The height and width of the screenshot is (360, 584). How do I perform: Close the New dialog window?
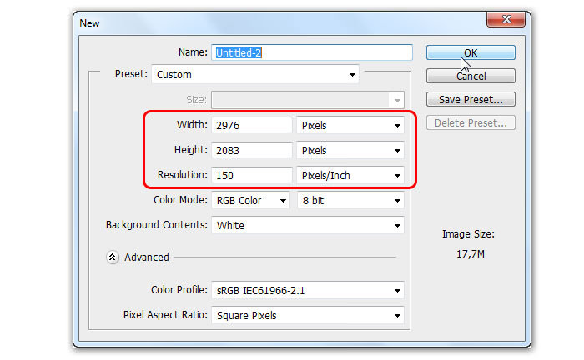pos(506,19)
